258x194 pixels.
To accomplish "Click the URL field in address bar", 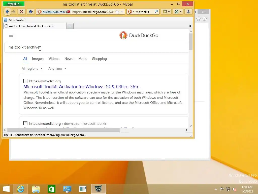I will 93,12.
